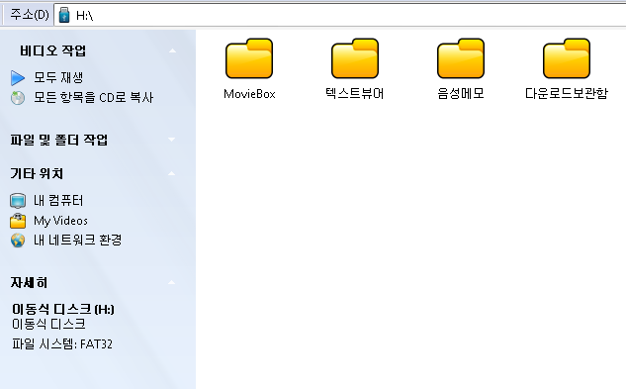Click the network globe icon
Viewport: 626px width, 389px height.
coord(18,240)
